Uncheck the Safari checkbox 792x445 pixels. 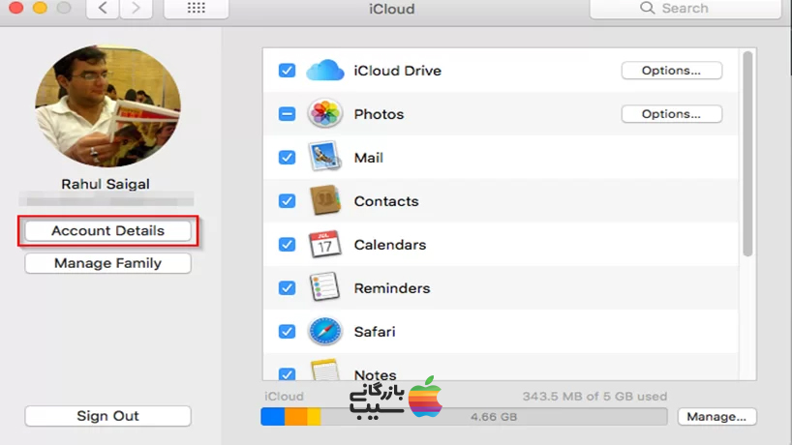point(287,332)
